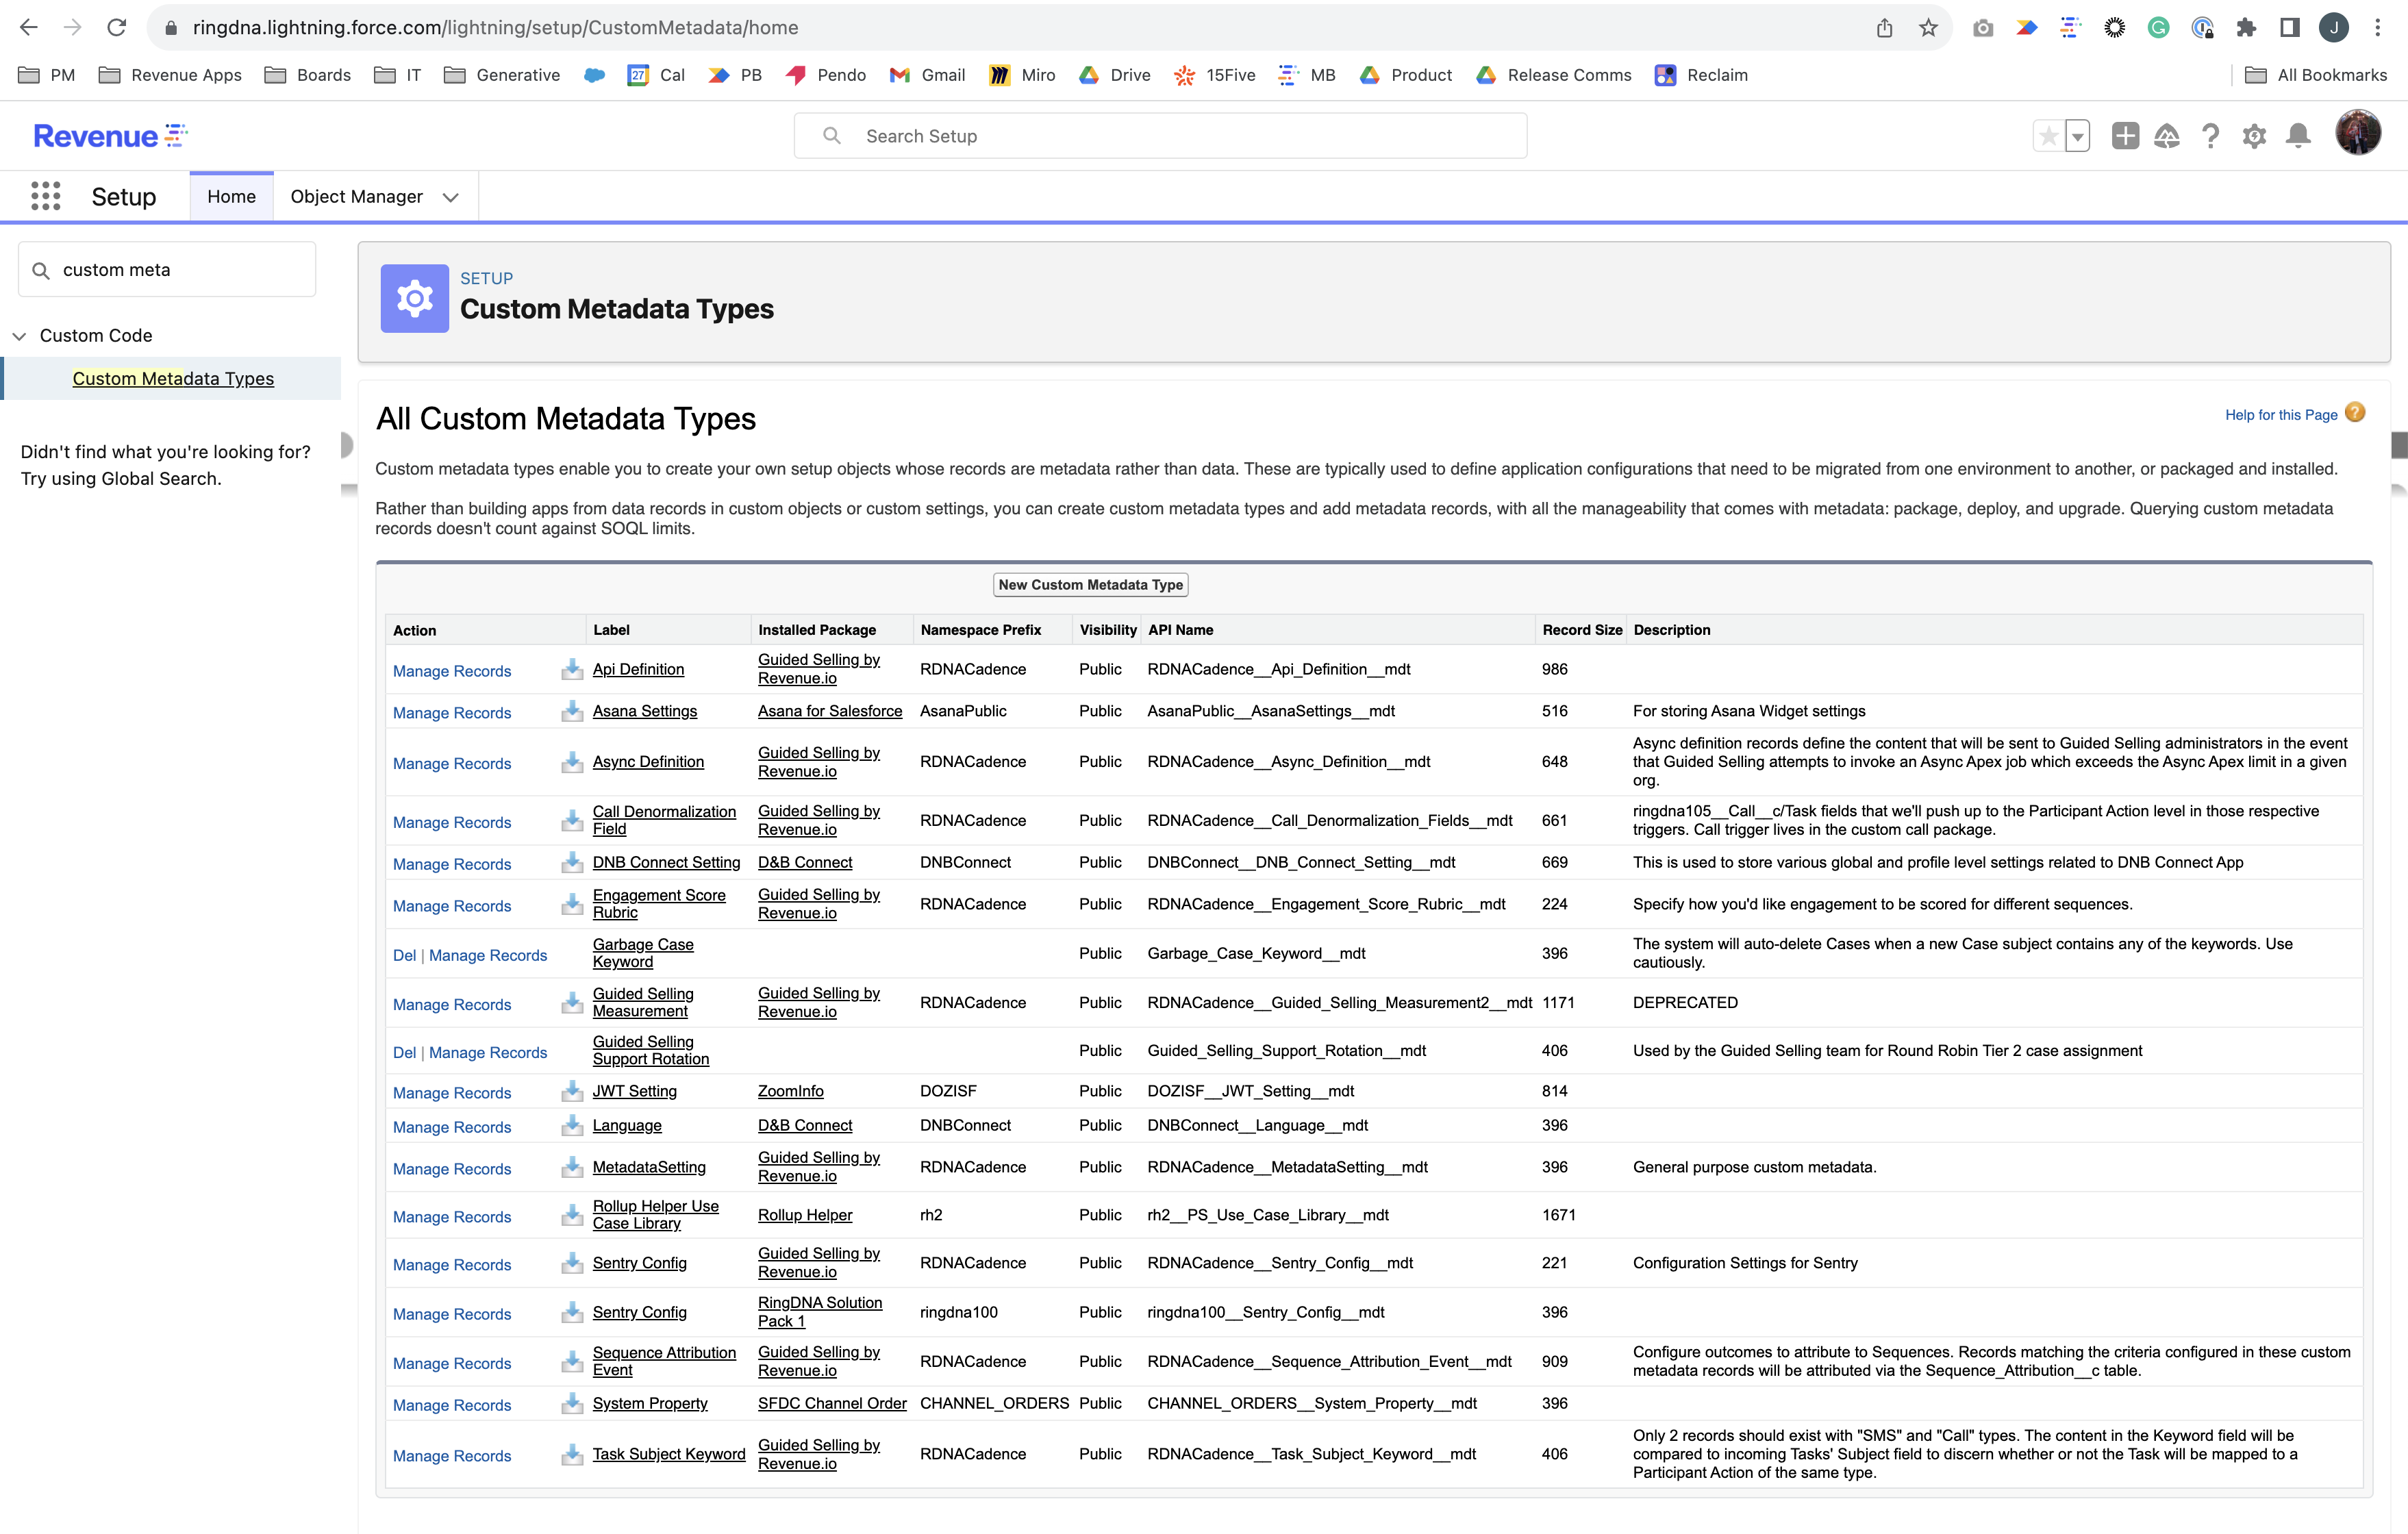Delete the Guided Selling Support Rotation type
The width and height of the screenshot is (2408, 1534).
pos(404,1052)
